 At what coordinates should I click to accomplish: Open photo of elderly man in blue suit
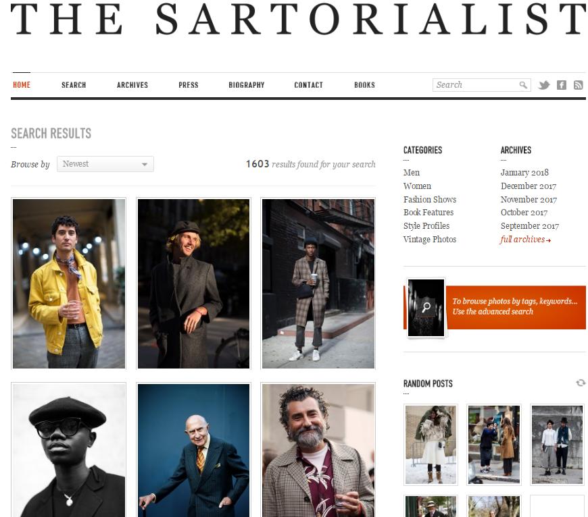pyautogui.click(x=193, y=450)
